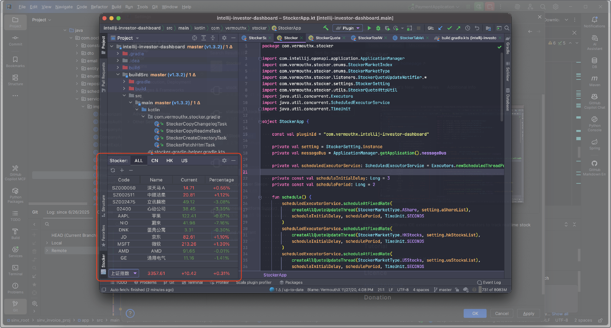Click the Stocker add plus icon
The height and width of the screenshot is (328, 611).
122,170
